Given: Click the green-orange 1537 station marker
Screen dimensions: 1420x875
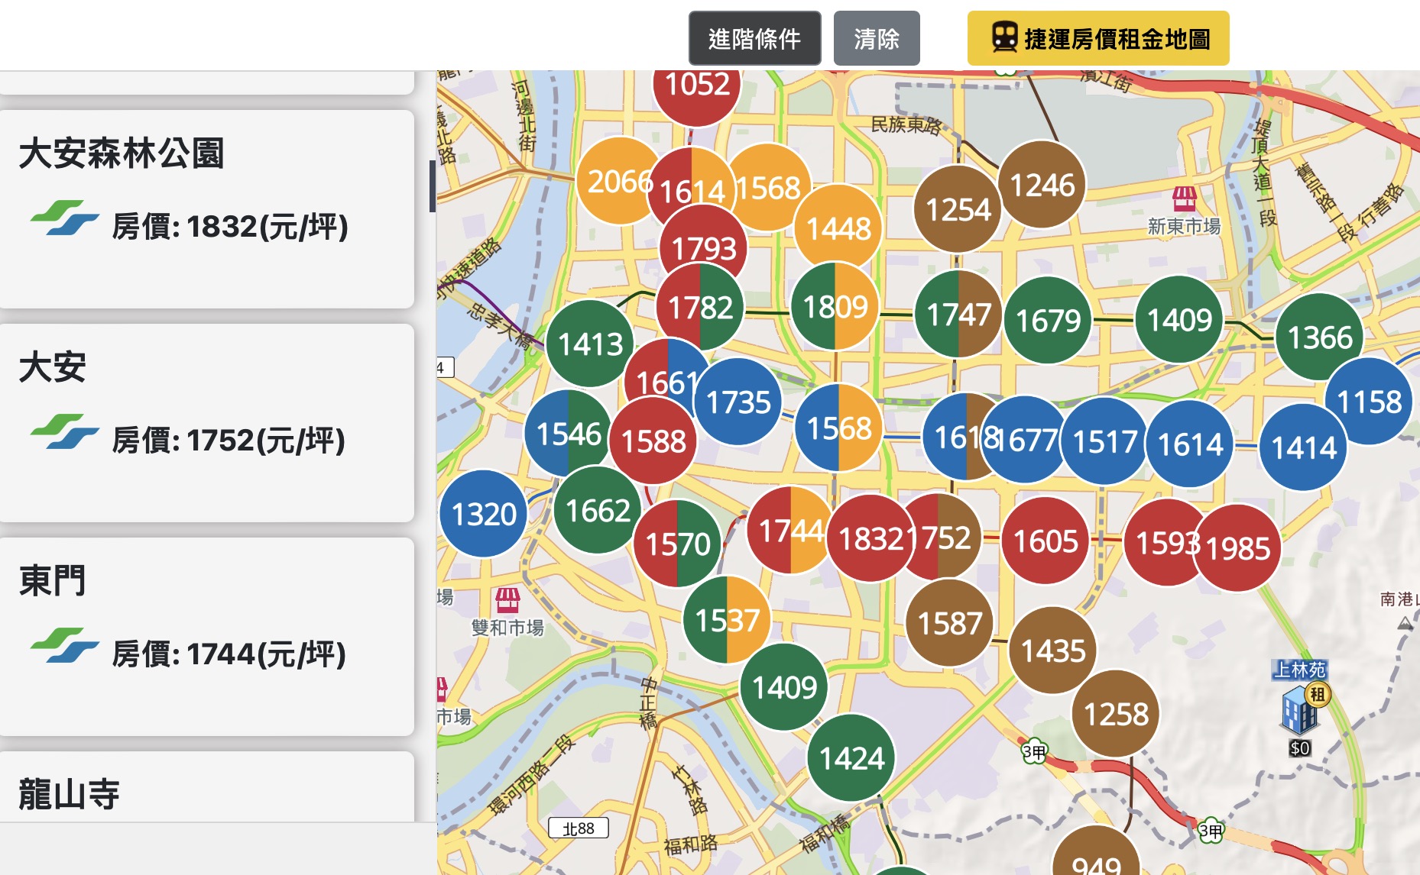Looking at the screenshot, I should (x=727, y=619).
